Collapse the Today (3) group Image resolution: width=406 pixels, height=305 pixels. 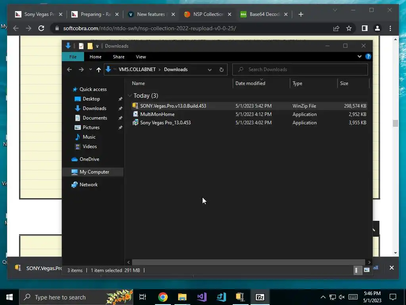[x=130, y=96]
